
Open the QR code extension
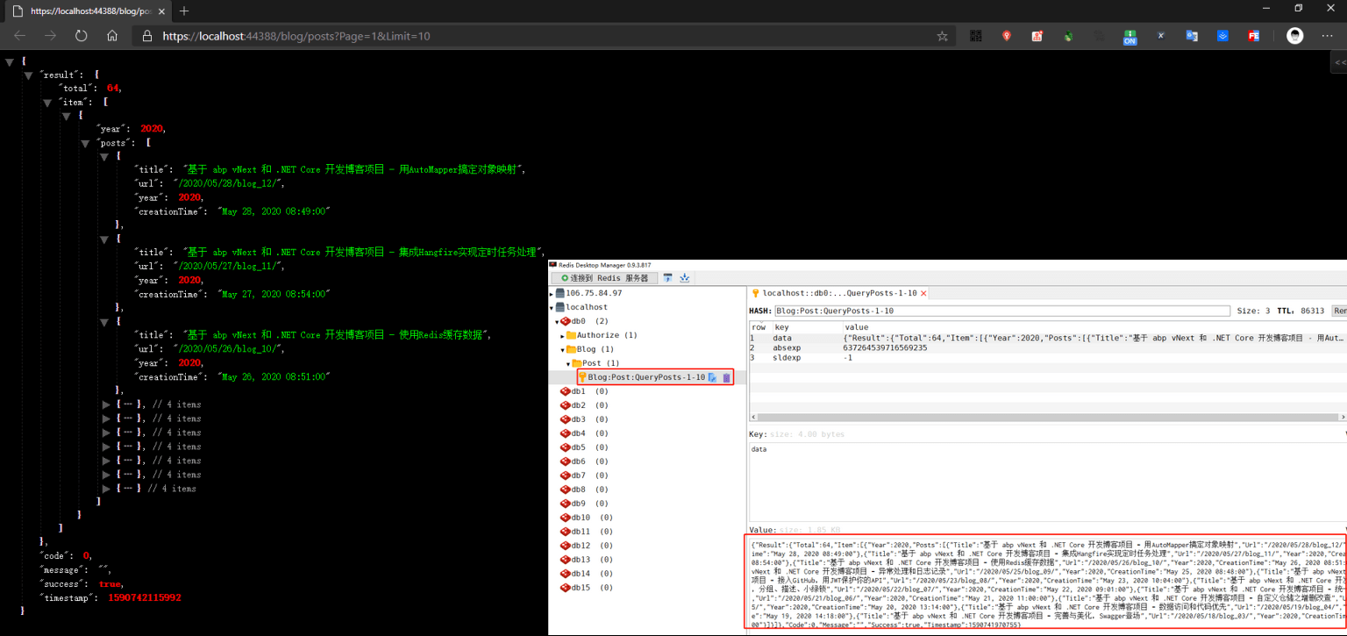pos(975,36)
